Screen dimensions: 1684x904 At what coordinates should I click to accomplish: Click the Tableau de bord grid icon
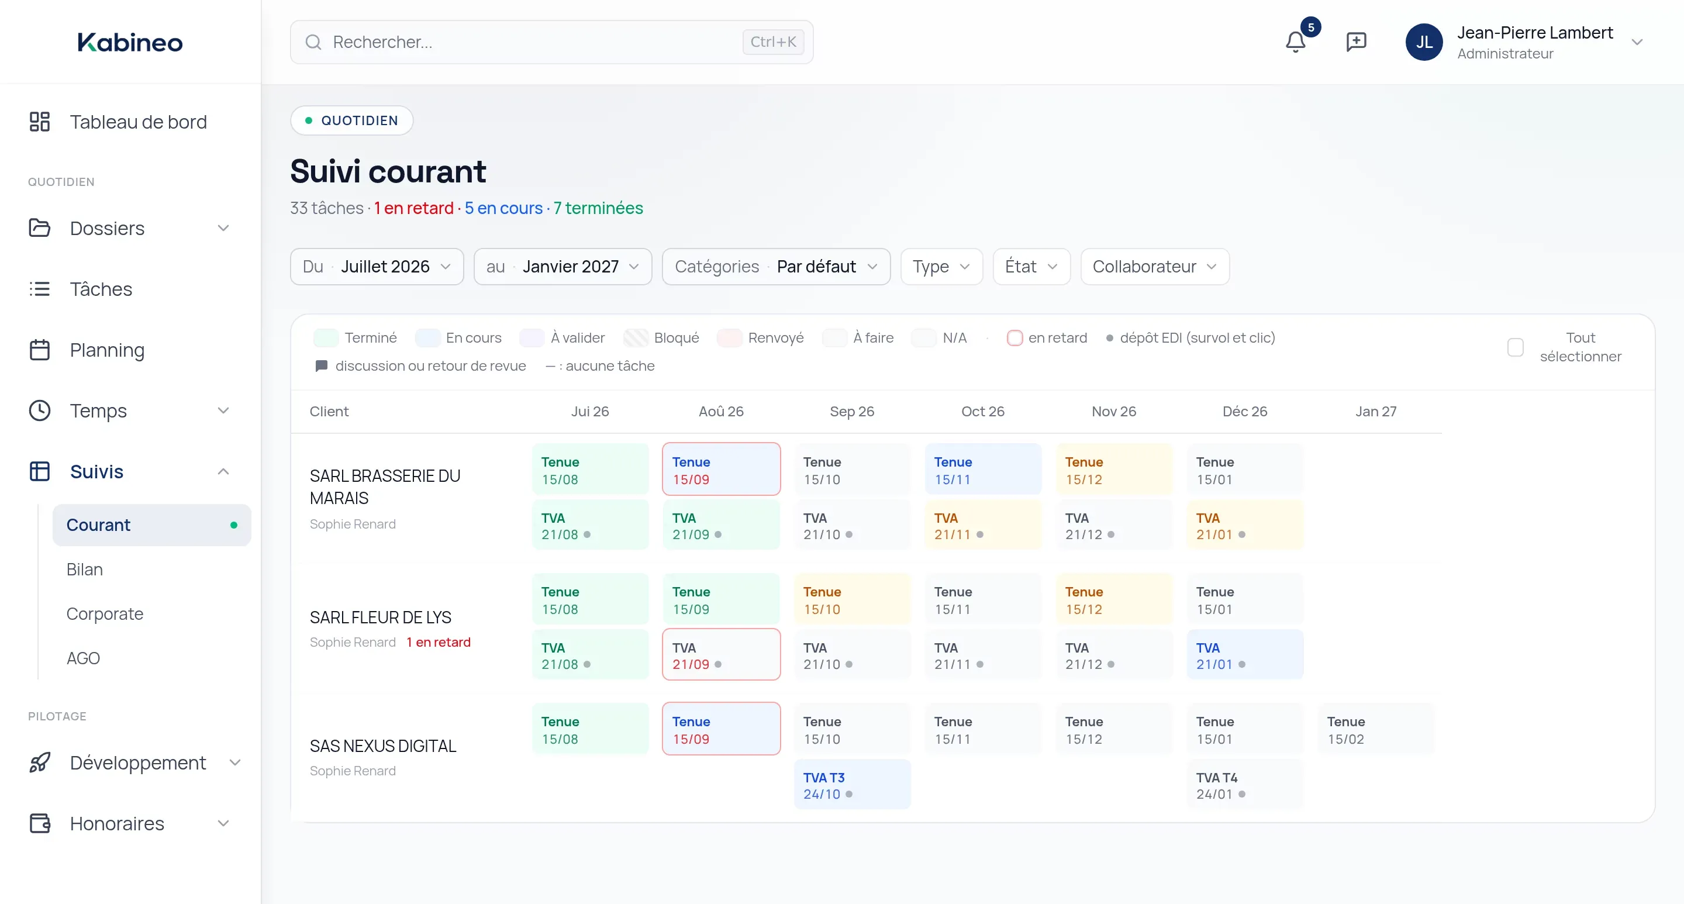click(39, 122)
